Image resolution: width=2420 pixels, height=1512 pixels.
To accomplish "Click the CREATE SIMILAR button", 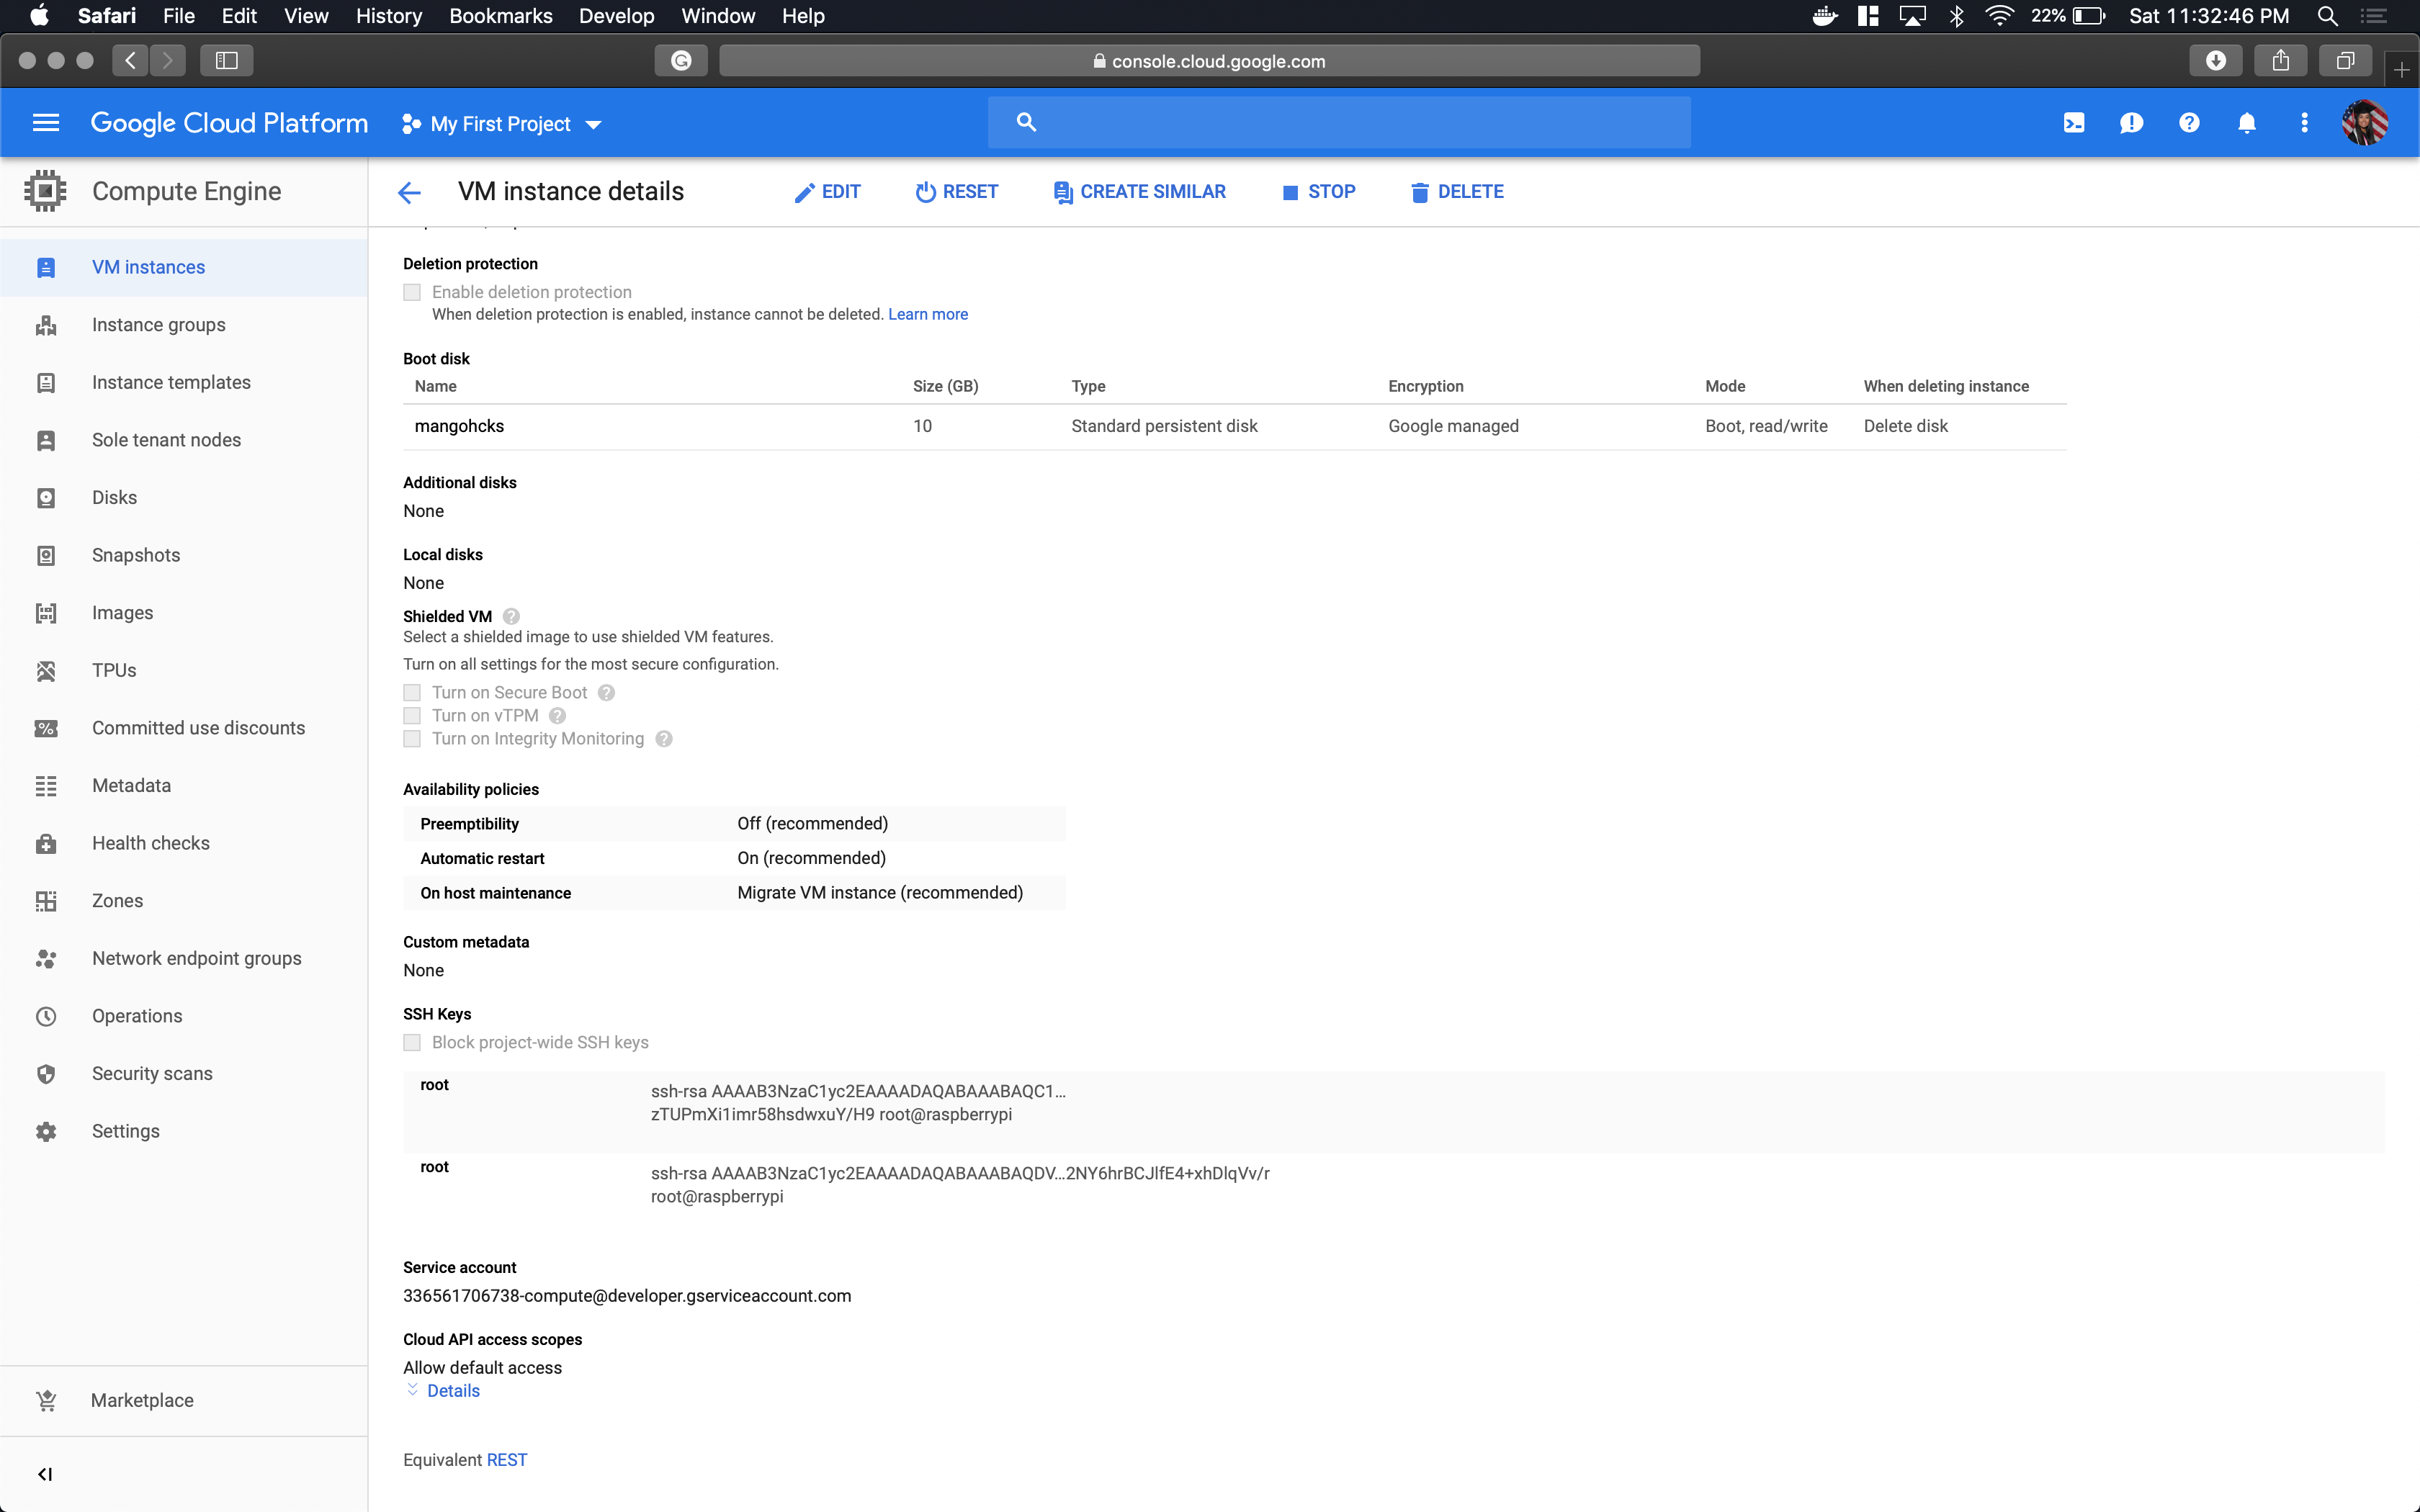I will tap(1139, 192).
